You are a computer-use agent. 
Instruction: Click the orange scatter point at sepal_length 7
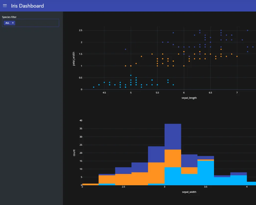tap(237, 56)
